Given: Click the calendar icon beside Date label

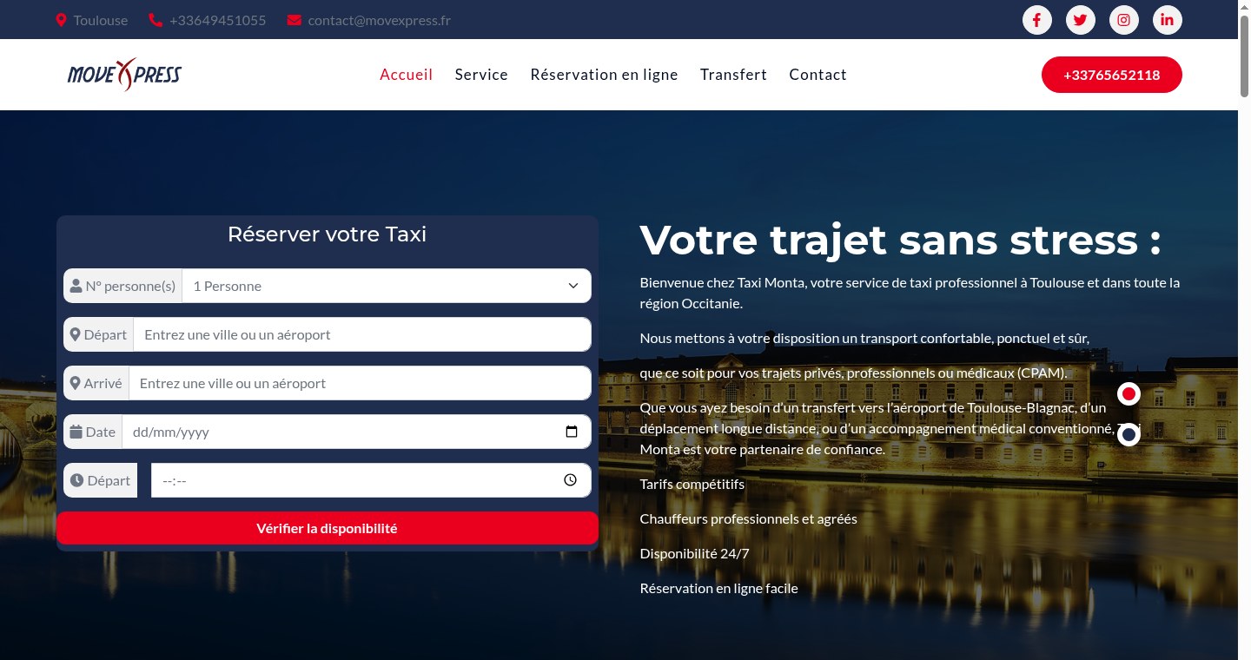Looking at the screenshot, I should [76, 432].
